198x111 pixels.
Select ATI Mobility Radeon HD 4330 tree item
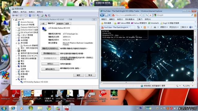[36, 82]
